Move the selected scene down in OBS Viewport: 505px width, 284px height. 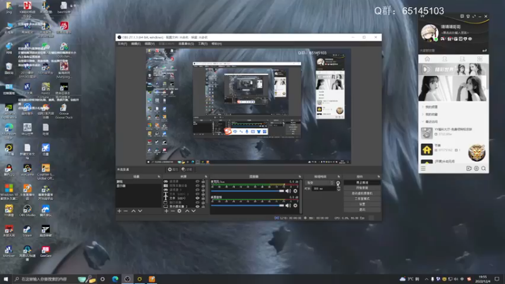pos(140,211)
